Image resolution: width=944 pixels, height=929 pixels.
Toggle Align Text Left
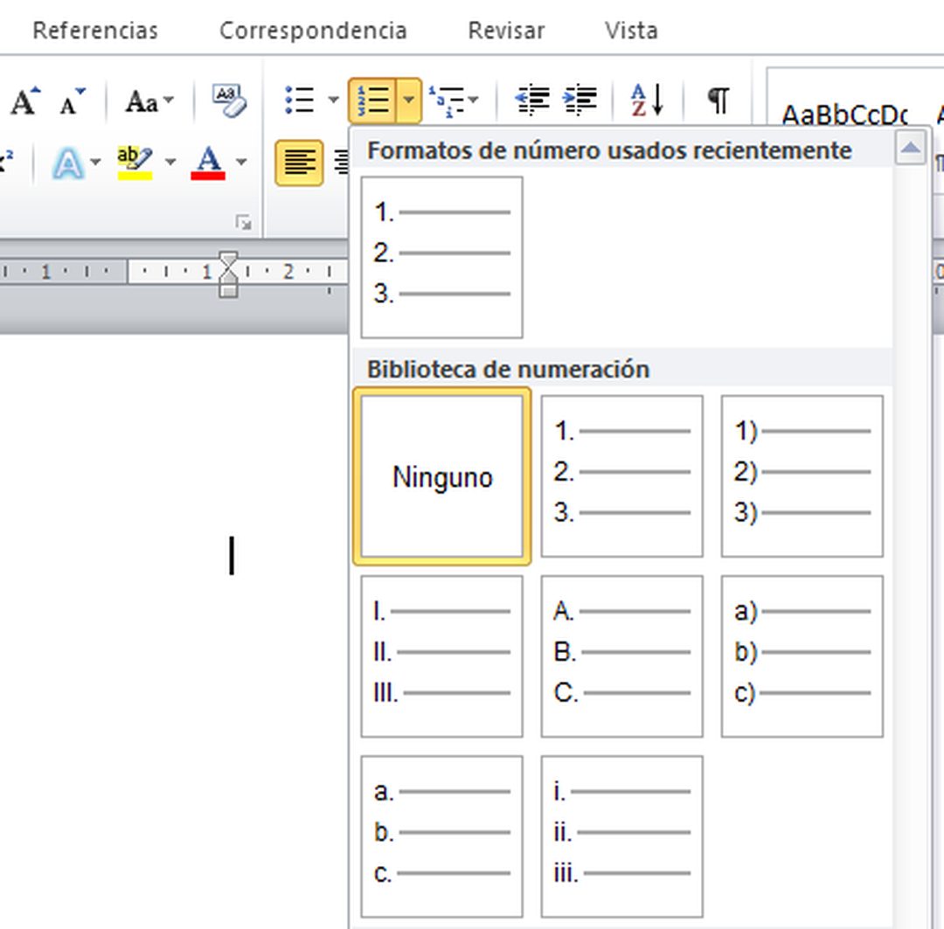(298, 161)
